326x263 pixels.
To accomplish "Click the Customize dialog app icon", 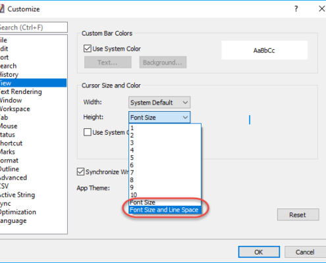I will click(x=2, y=9).
